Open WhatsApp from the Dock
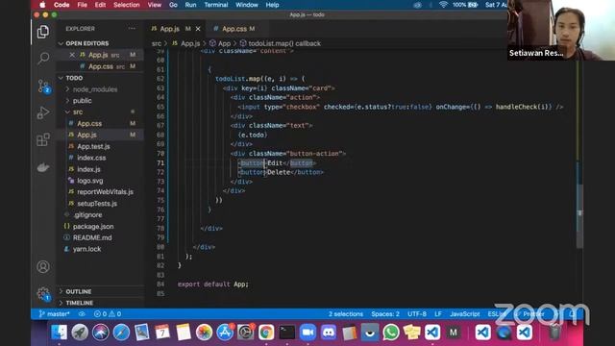The width and height of the screenshot is (615, 346). [x=391, y=333]
